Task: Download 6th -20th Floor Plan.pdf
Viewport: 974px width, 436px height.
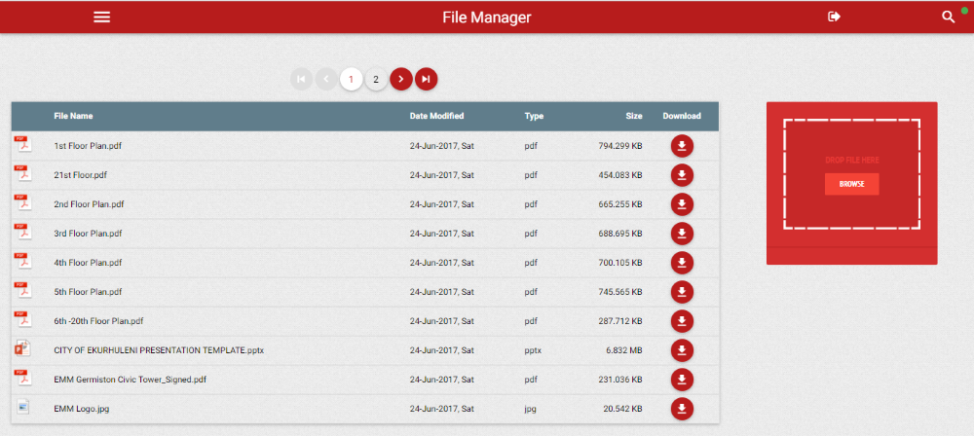Action: tap(682, 321)
